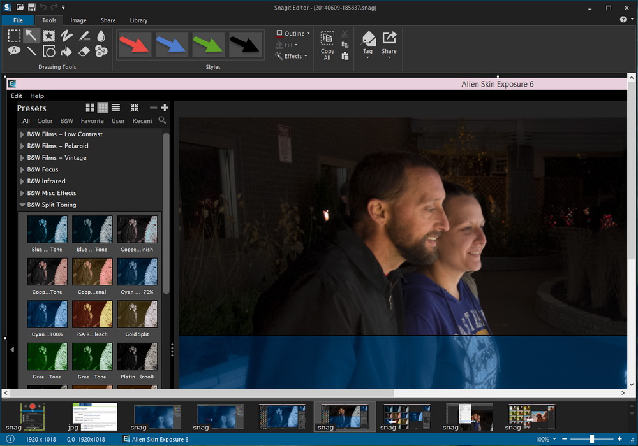
Task: Open the Share dropdown button in ribbon
Action: pyautogui.click(x=389, y=45)
